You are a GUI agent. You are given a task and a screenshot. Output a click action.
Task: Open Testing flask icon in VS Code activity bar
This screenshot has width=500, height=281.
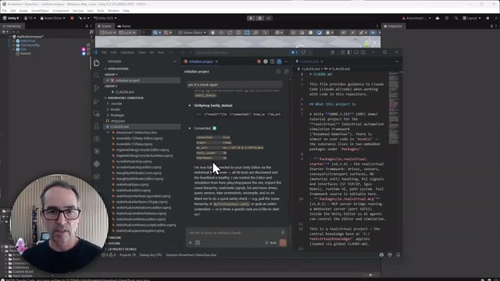(97, 126)
